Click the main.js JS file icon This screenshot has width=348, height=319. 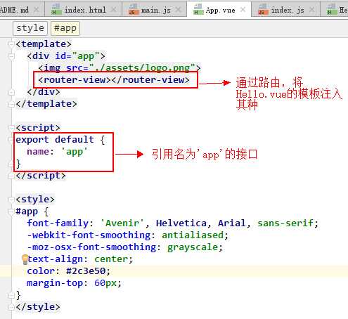click(x=134, y=10)
